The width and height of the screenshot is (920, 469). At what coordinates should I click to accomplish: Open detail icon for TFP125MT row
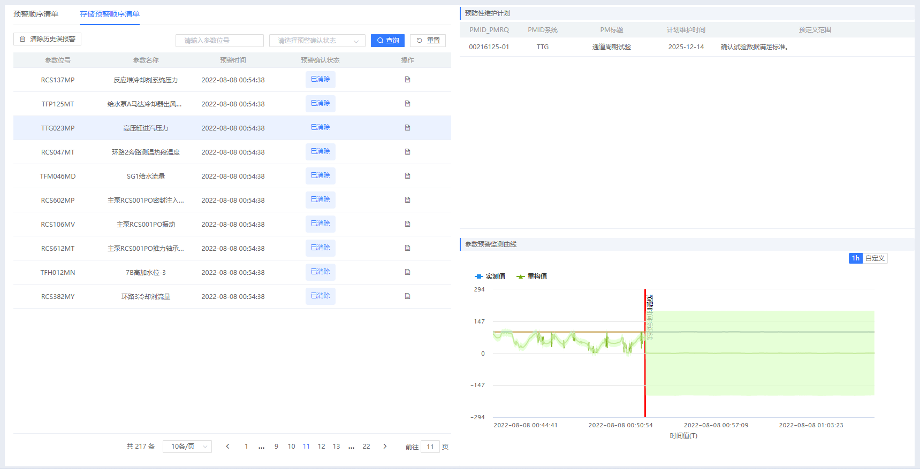(407, 104)
